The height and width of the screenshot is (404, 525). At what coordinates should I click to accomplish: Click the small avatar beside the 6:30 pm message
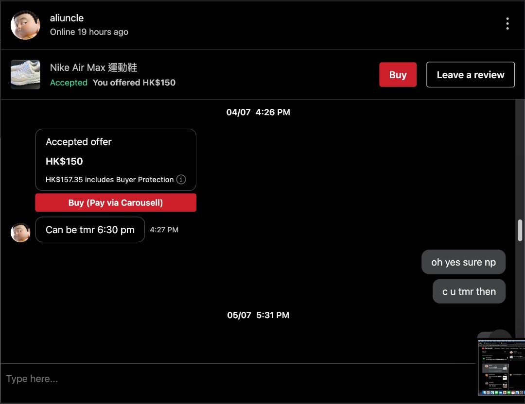click(20, 233)
